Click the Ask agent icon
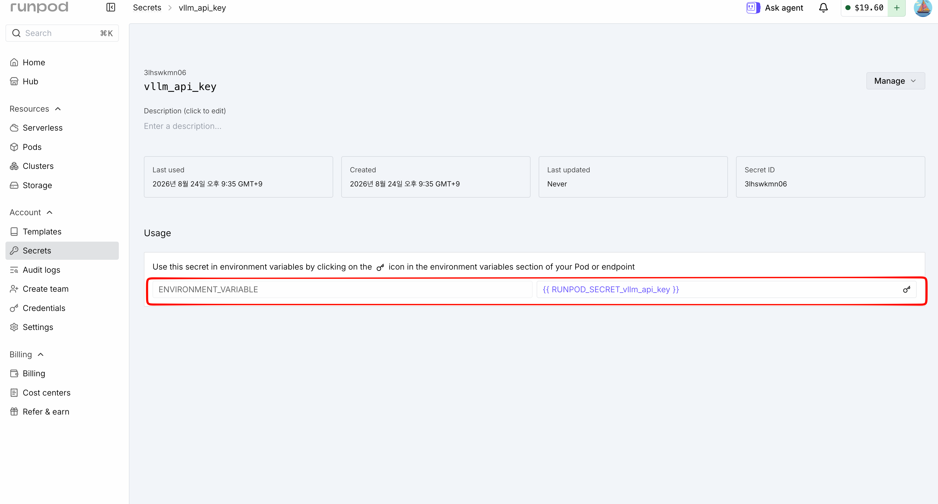This screenshot has width=938, height=504. [x=753, y=8]
